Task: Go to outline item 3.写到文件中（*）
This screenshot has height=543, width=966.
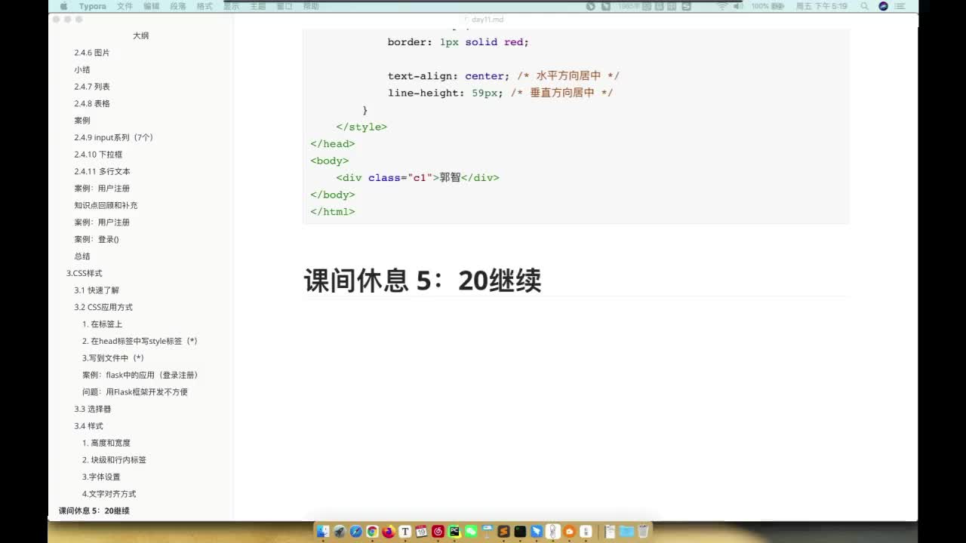Action: [x=113, y=358]
